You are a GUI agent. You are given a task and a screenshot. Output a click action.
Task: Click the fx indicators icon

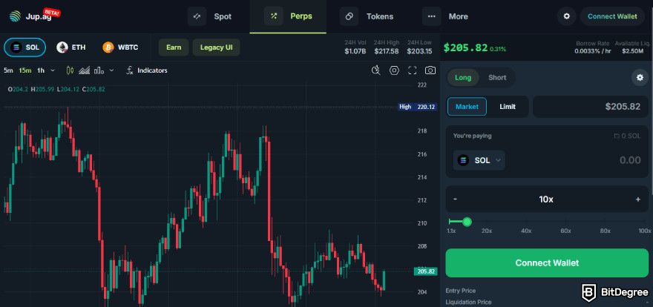tap(130, 70)
